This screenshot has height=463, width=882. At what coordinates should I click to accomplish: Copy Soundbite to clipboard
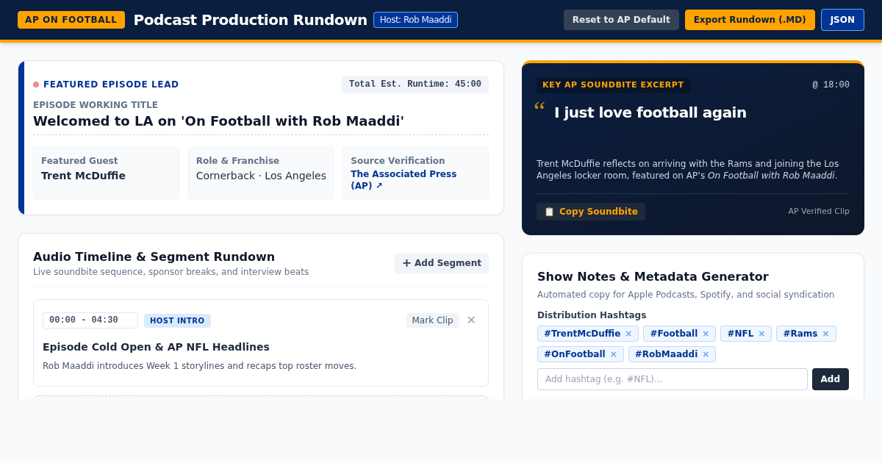pyautogui.click(x=591, y=212)
